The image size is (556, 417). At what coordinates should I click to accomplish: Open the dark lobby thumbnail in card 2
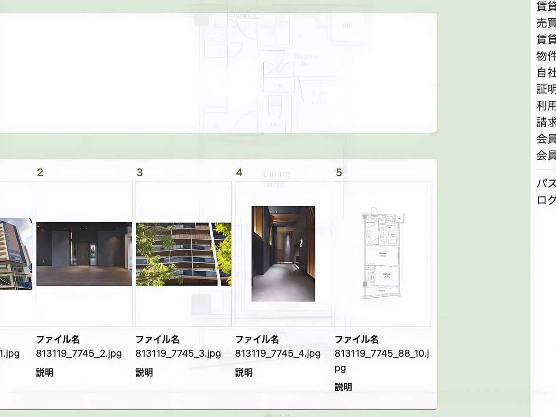[84, 254]
